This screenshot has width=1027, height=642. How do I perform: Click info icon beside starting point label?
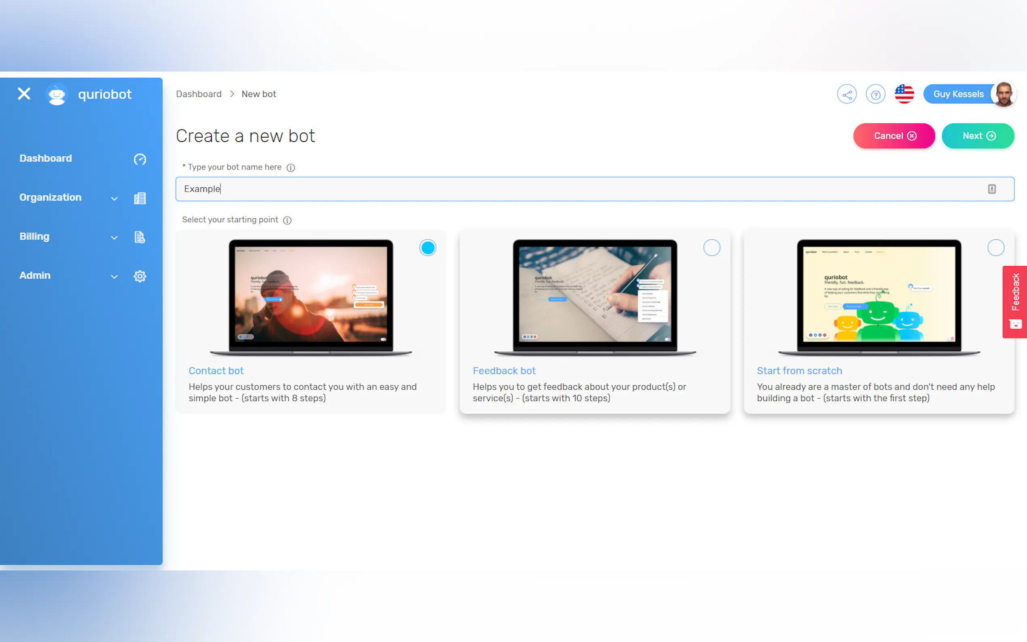287,220
